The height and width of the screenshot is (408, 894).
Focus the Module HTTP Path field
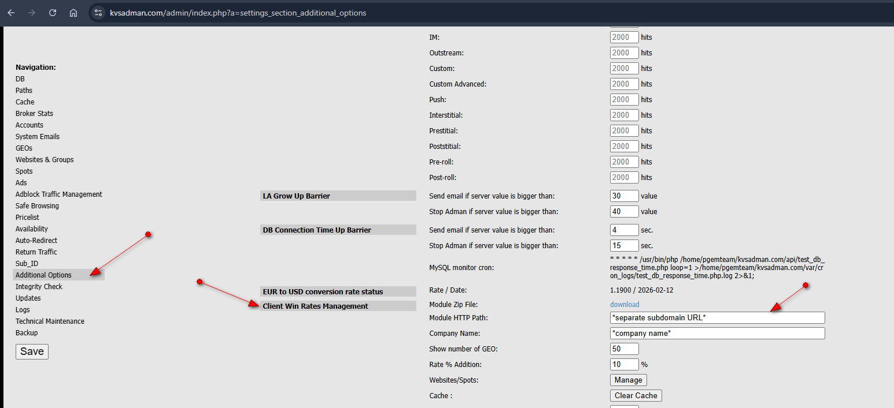[x=718, y=317]
